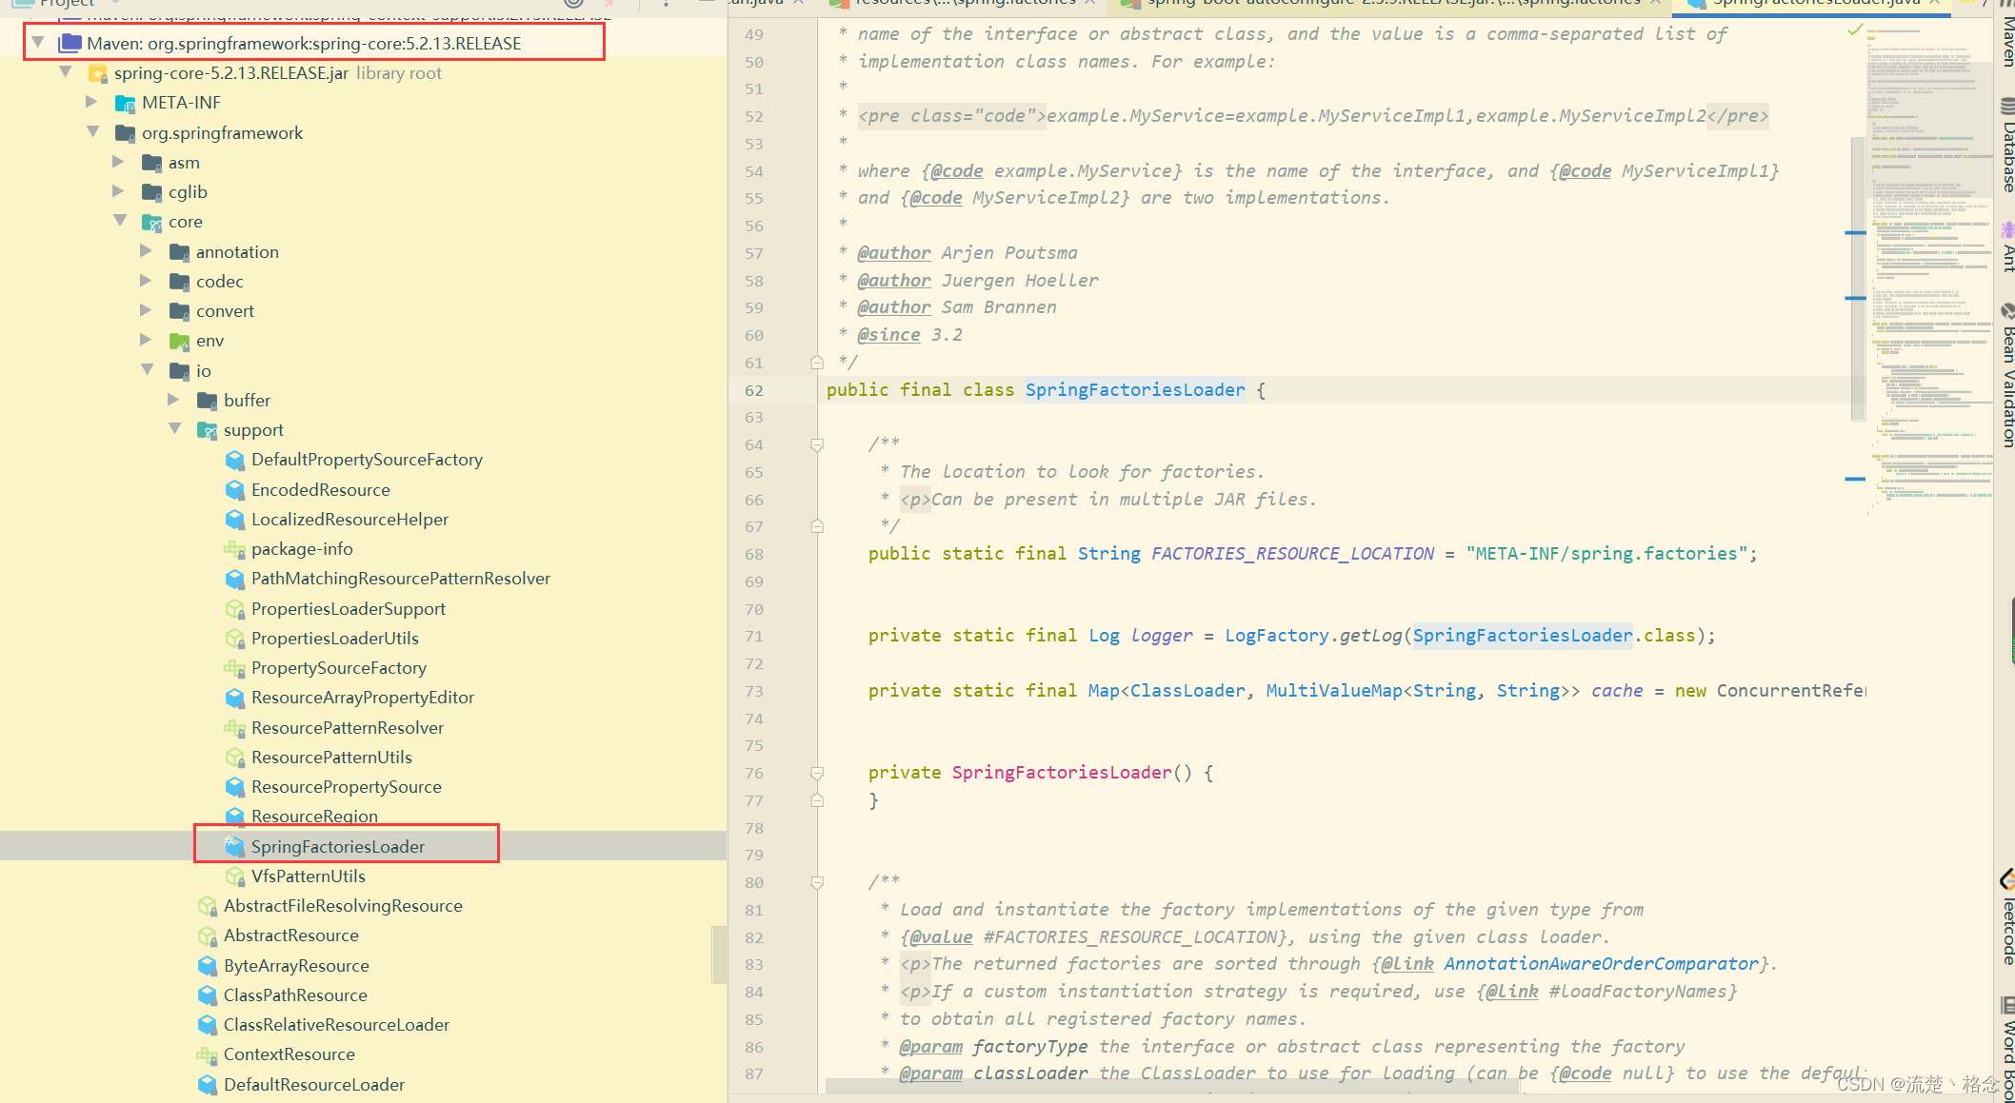Click the ContextResource interface icon
The image size is (2015, 1103).
[x=208, y=1054]
